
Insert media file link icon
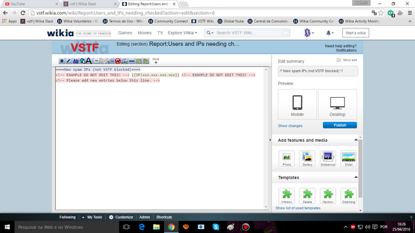tap(104, 61)
